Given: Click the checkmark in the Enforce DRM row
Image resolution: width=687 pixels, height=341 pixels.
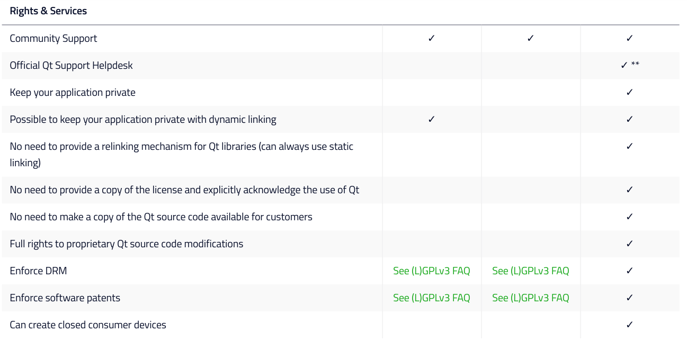Looking at the screenshot, I should tap(630, 271).
